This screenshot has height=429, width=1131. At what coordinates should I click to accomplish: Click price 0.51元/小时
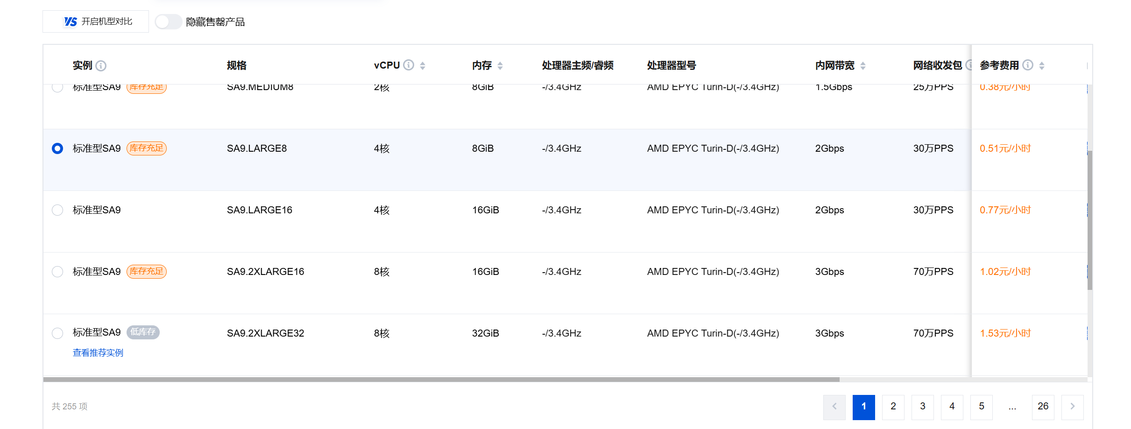(x=1005, y=148)
